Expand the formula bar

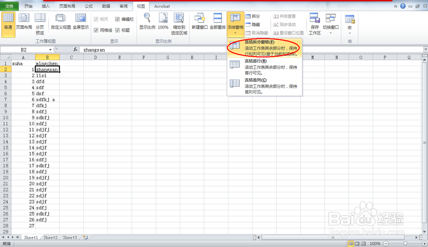tap(425, 49)
